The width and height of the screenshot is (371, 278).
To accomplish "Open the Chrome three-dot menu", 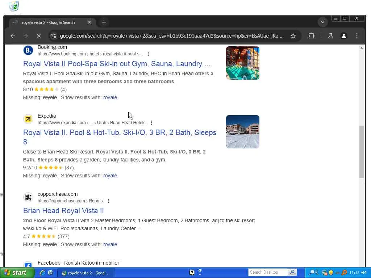I will point(357,36).
